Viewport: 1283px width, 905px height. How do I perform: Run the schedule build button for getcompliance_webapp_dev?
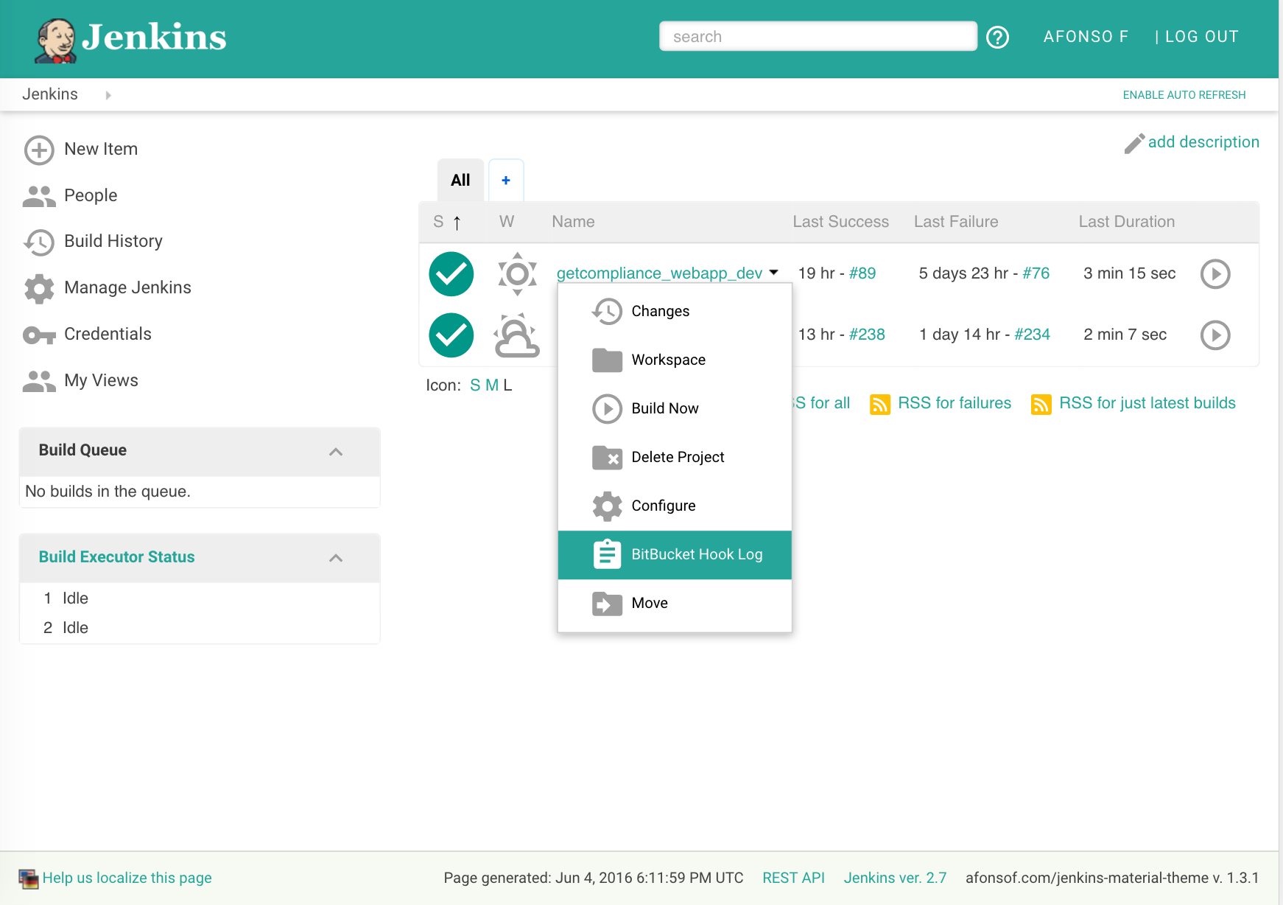[x=1215, y=273]
